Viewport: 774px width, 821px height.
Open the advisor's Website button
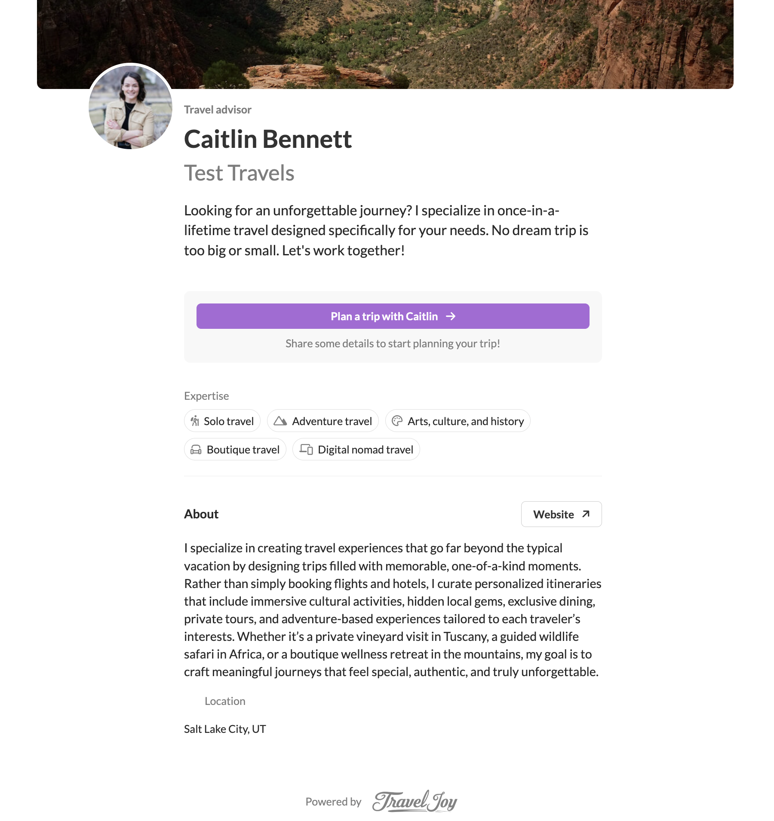(561, 514)
